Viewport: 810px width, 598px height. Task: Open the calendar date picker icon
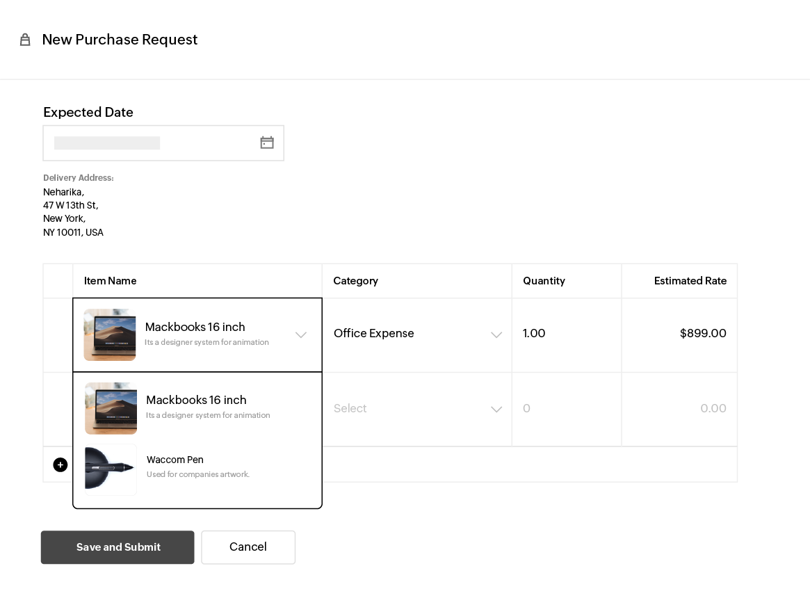tap(267, 142)
